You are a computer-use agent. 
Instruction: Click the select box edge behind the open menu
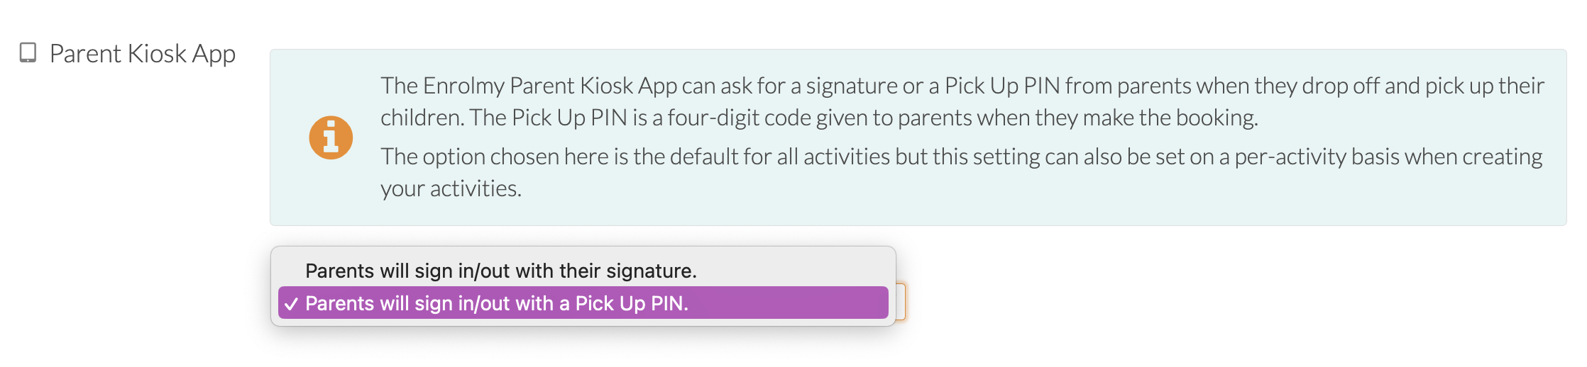[x=901, y=302]
